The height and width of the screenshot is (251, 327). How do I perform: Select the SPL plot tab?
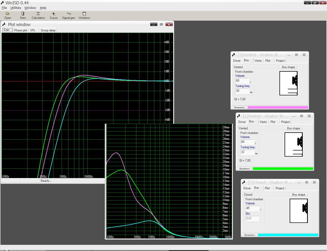[33, 30]
